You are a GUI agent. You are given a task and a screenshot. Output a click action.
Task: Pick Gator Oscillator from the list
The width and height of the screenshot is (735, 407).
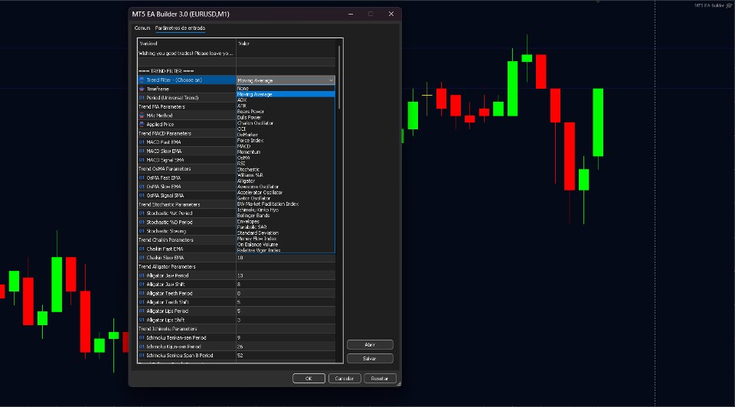(x=286, y=198)
